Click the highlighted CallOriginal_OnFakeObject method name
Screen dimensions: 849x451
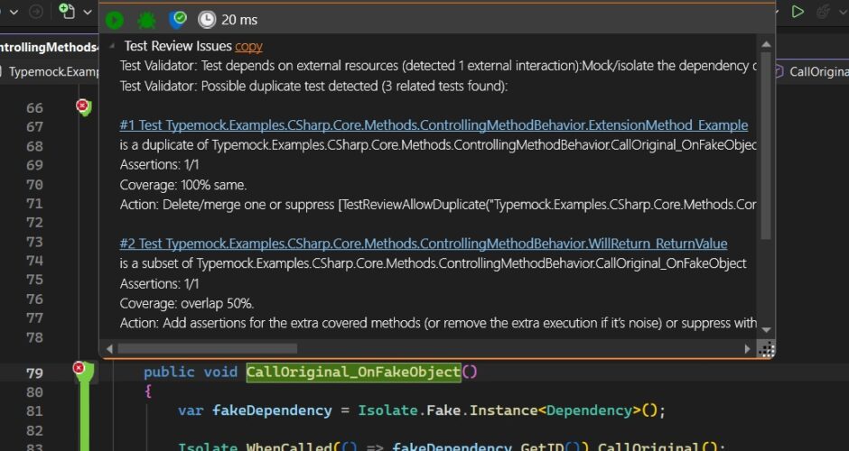[x=353, y=372]
